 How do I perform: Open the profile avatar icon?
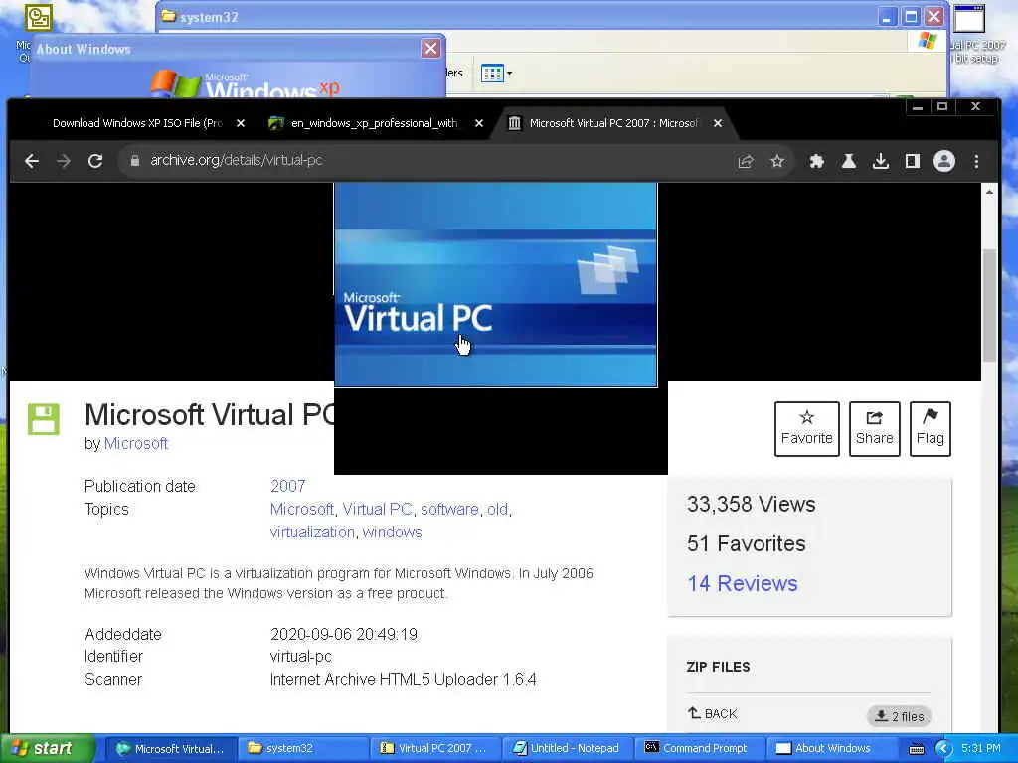(x=944, y=161)
